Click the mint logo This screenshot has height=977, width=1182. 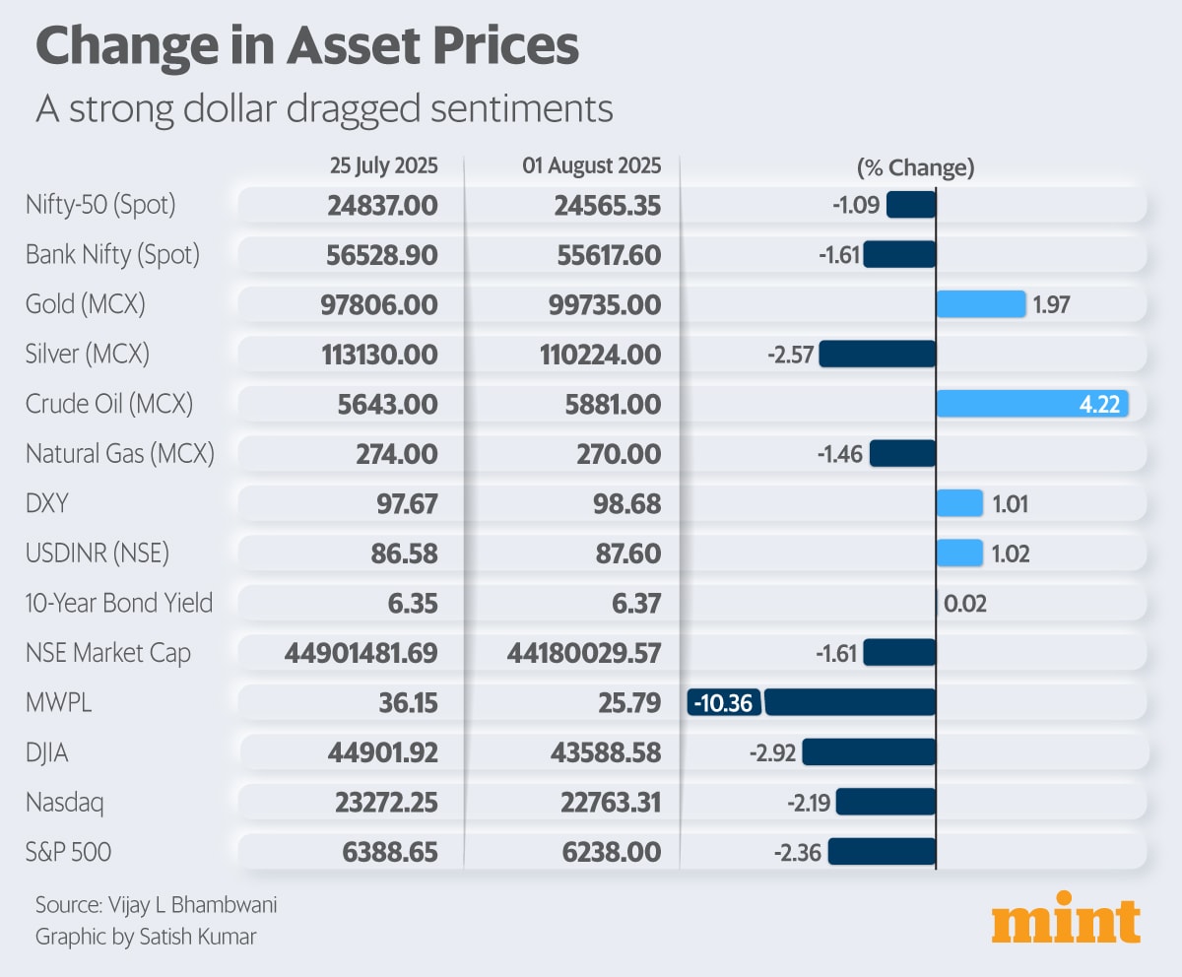pos(1065,918)
